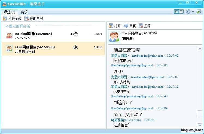Image resolution: width=204 pixels, height=134 pixels.
Task: Expand the settings dropdown arrow
Action: pyautogui.click(x=193, y=12)
